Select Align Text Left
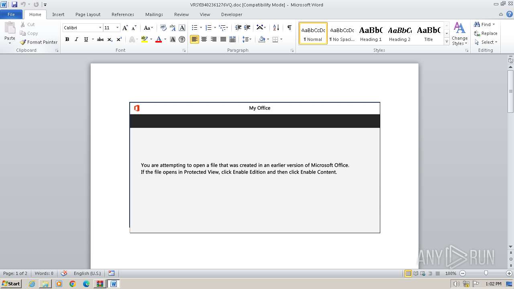 (194, 39)
